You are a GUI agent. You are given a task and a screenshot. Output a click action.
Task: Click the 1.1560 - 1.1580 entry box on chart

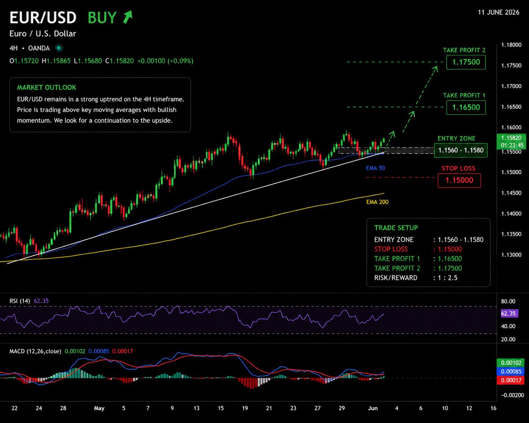coord(461,151)
